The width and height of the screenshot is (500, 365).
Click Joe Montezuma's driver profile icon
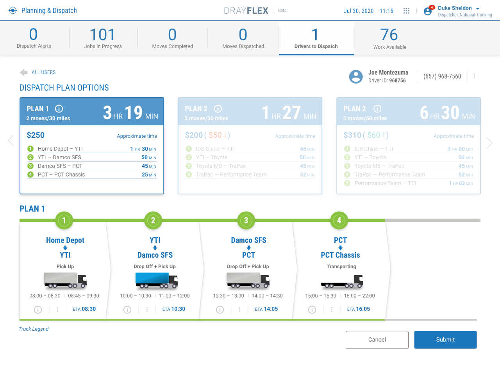(355, 77)
